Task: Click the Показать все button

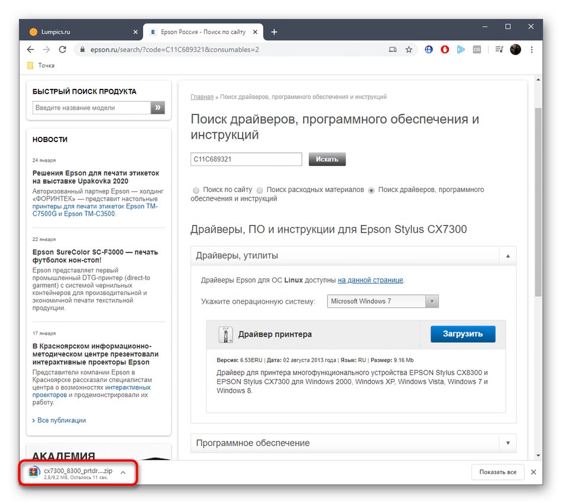Action: (498, 472)
